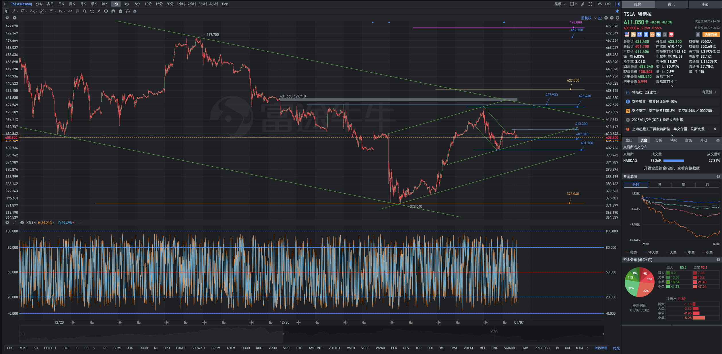Open the 资讯 news tab
This screenshot has height=354, width=722.
point(671,4)
